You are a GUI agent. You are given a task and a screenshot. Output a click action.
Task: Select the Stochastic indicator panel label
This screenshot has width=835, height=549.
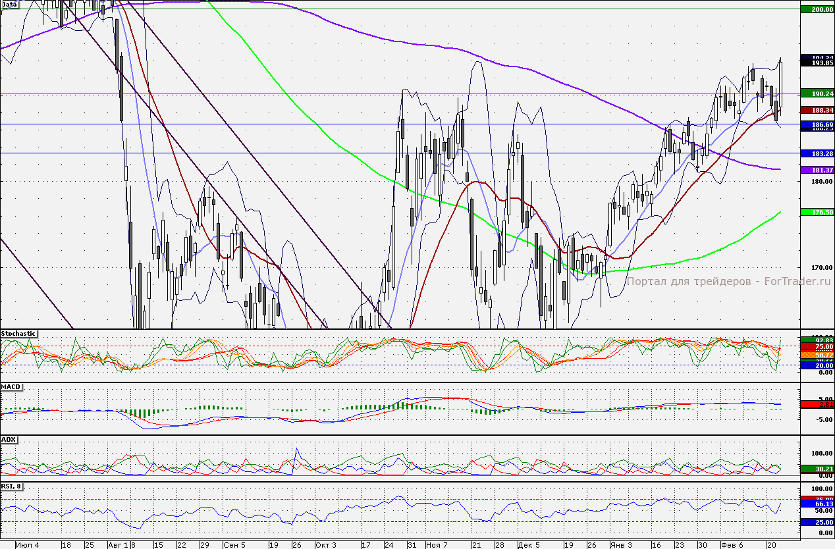point(18,334)
